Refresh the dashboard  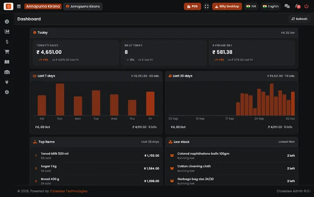pos(299,19)
